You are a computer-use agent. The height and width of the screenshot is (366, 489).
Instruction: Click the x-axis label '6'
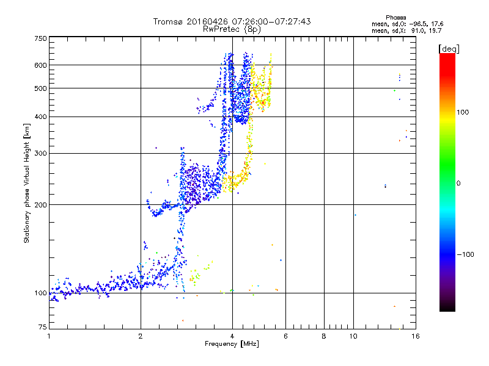click(x=285, y=336)
